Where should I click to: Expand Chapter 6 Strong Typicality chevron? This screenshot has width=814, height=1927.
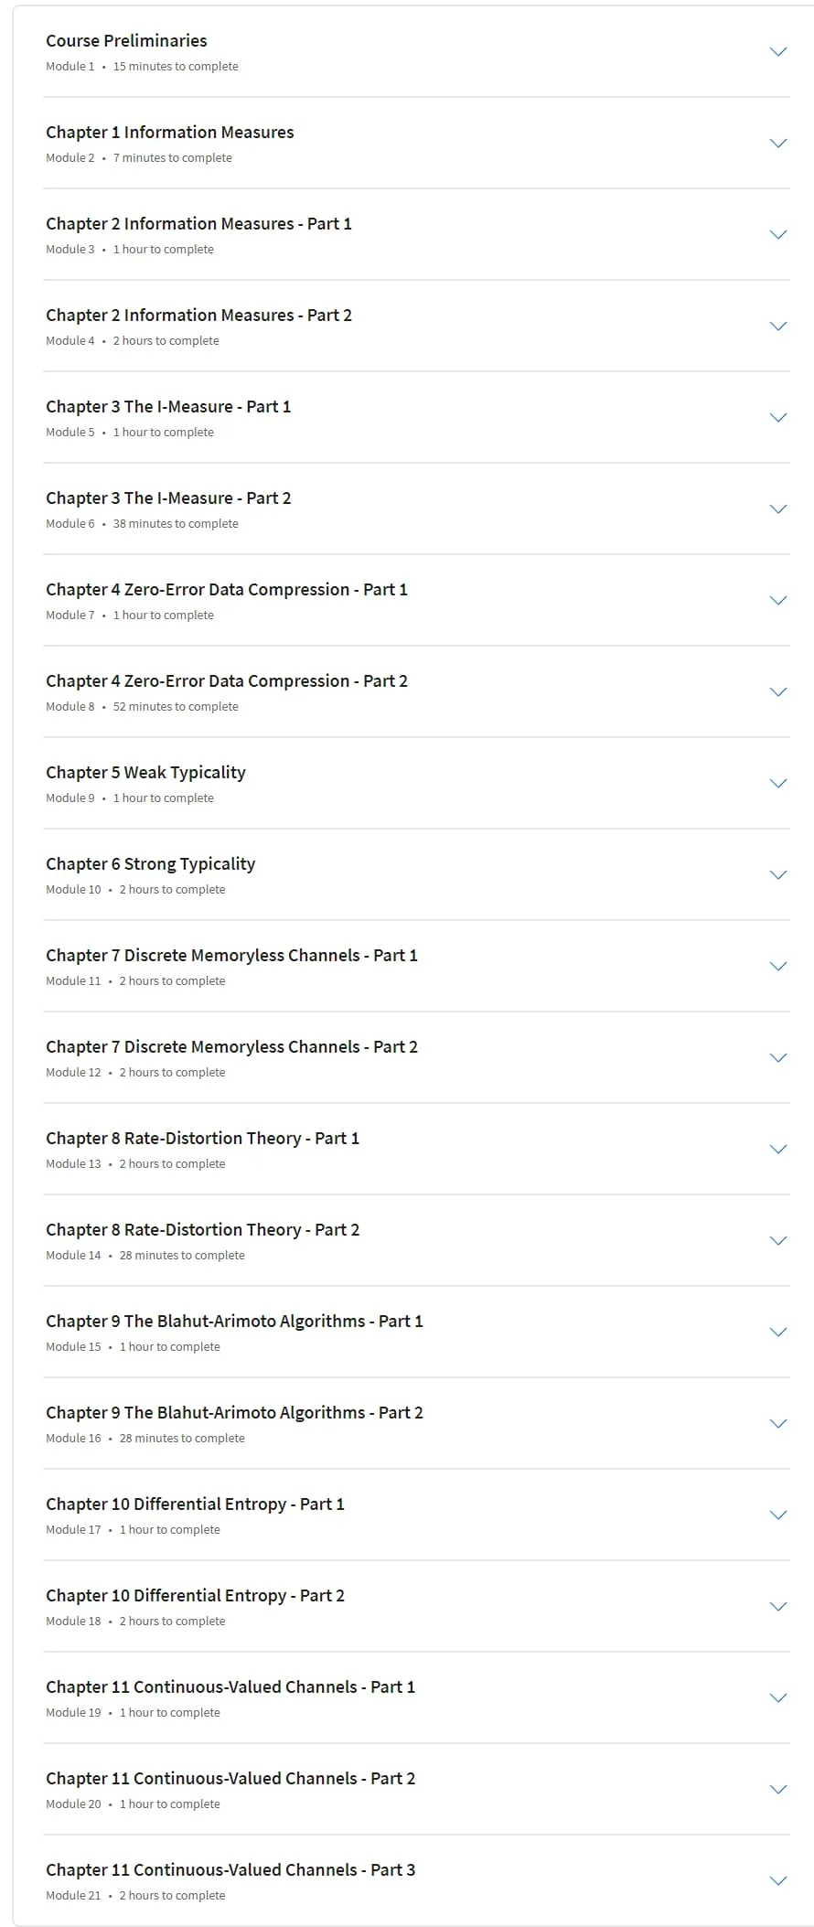tap(778, 875)
